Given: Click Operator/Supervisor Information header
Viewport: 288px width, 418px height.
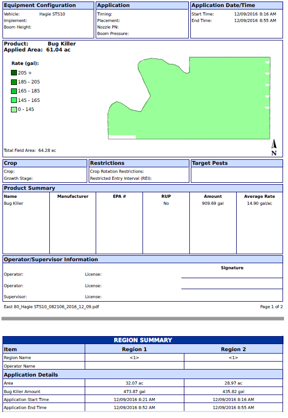Looking at the screenshot, I should pyautogui.click(x=143, y=260).
